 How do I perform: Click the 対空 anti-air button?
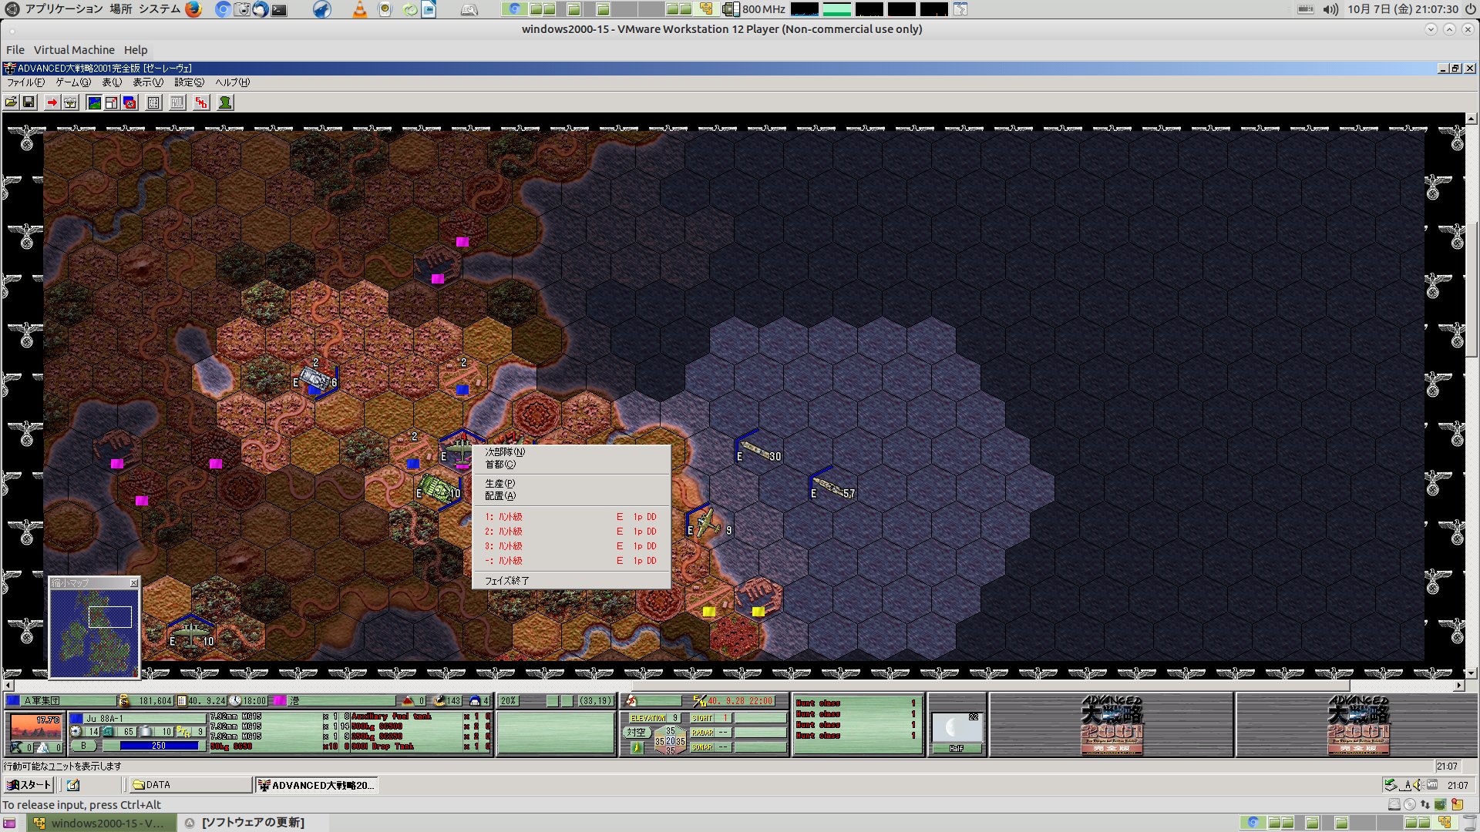pos(636,733)
